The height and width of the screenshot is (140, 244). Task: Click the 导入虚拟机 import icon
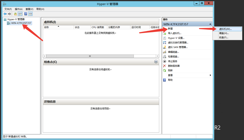[x=164, y=33]
